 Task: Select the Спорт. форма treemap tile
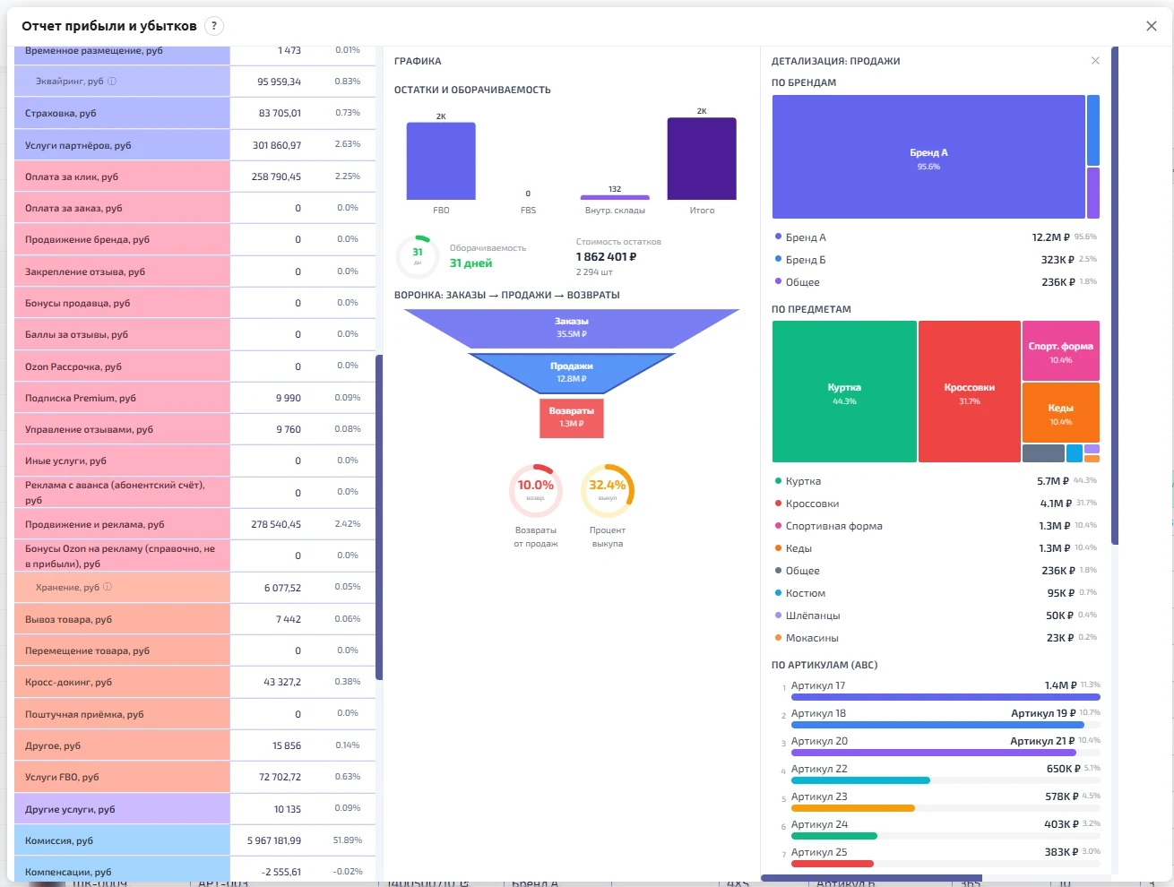pos(1061,350)
